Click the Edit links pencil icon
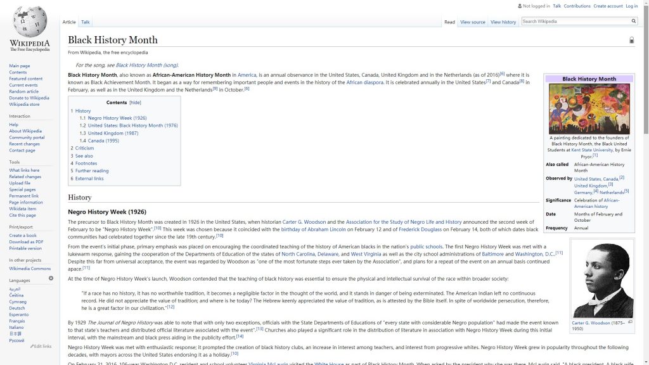 (x=32, y=346)
